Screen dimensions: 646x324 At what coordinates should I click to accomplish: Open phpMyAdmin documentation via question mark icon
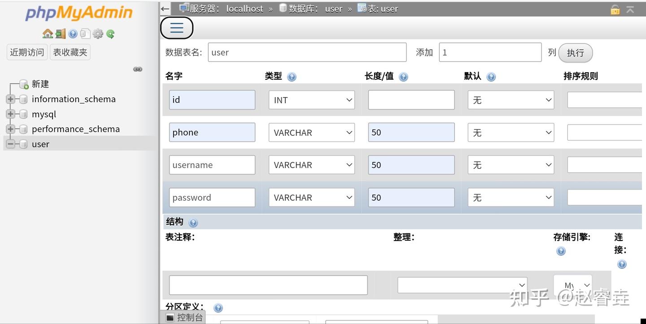point(73,33)
